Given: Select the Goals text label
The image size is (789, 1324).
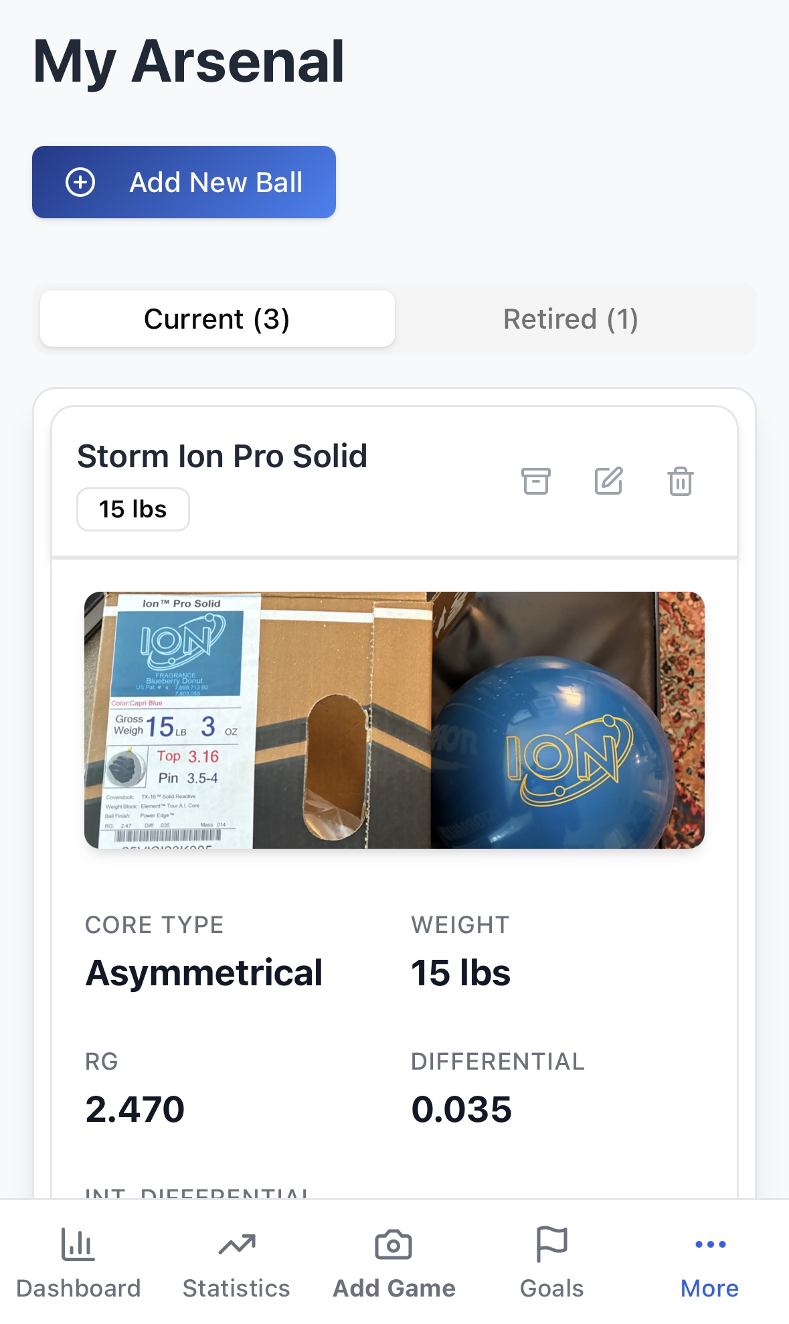Looking at the screenshot, I should tap(551, 1289).
